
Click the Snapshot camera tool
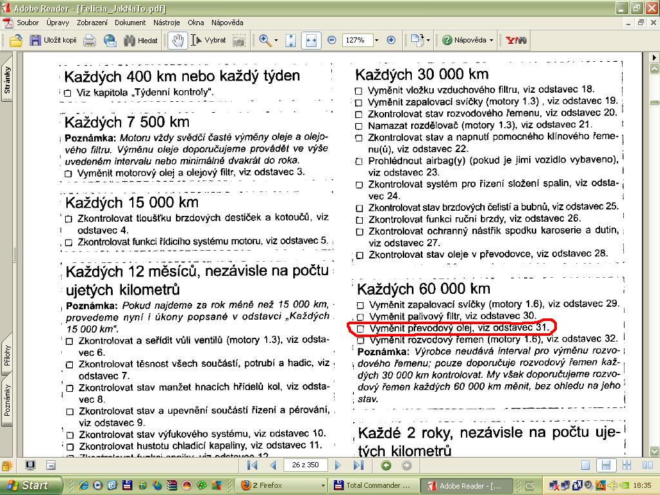tap(238, 40)
